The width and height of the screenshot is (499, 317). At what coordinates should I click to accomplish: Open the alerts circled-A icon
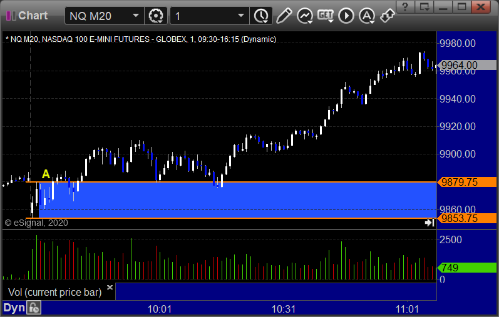(x=367, y=16)
